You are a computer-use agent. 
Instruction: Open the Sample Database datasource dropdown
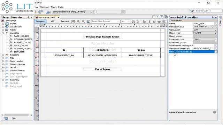91,12
